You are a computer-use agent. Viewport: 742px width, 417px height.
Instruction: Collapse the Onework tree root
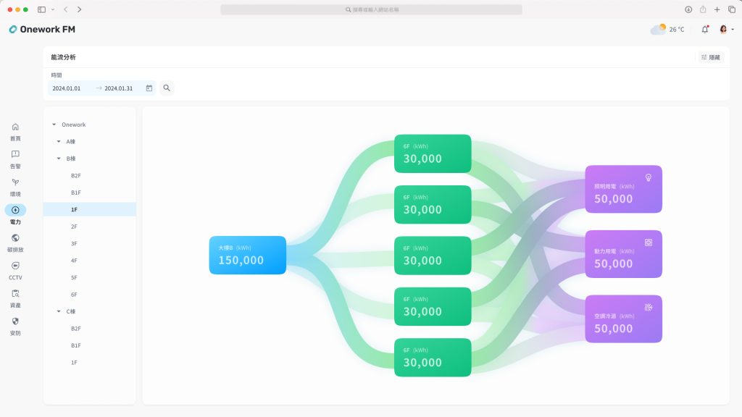(54, 125)
